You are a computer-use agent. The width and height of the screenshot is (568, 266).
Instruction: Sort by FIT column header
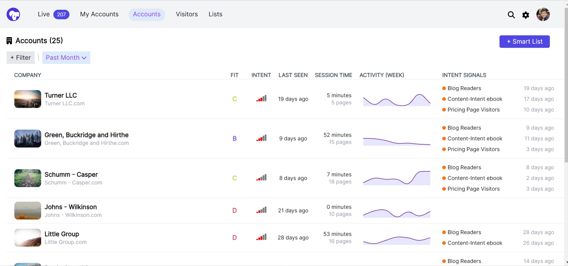[x=235, y=75]
